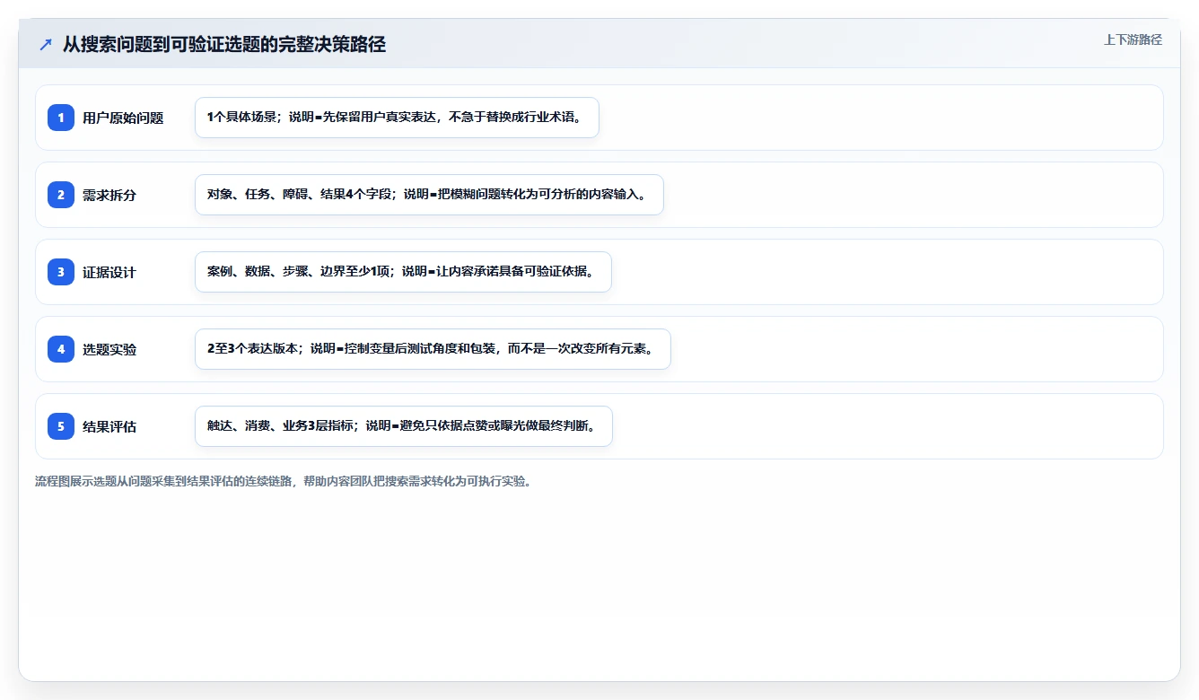The height and width of the screenshot is (700, 1199).
Task: Open the 2至3个表达版本 description box
Action: click(x=433, y=349)
